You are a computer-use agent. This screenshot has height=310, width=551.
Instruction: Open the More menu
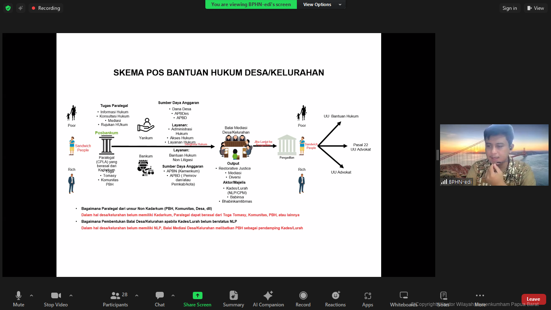[480, 299]
